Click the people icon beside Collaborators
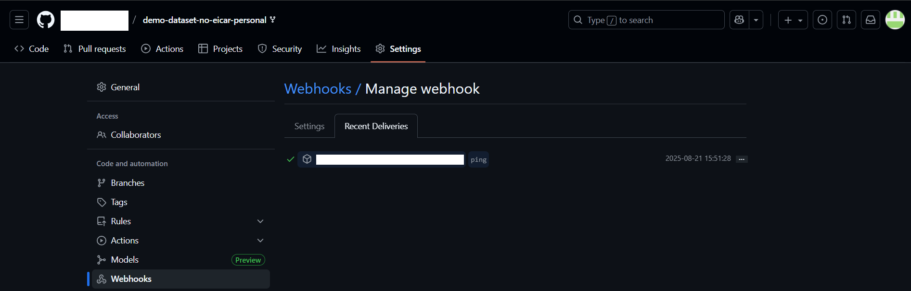Image resolution: width=911 pixels, height=291 pixels. [x=102, y=135]
